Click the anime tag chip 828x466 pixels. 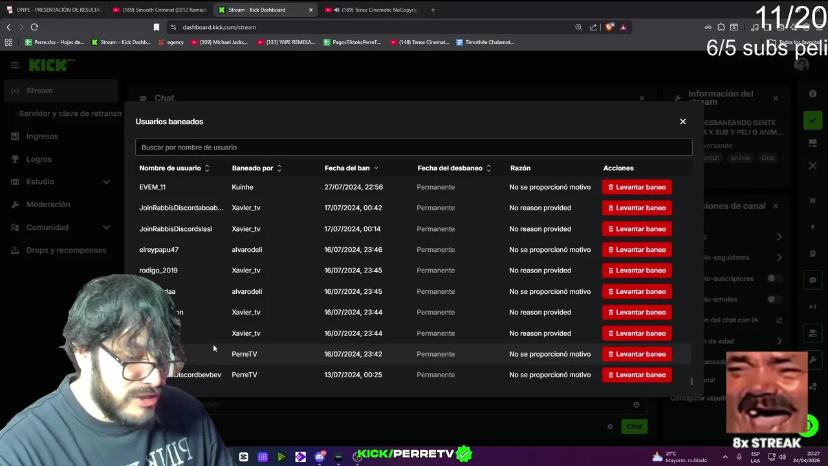740,158
